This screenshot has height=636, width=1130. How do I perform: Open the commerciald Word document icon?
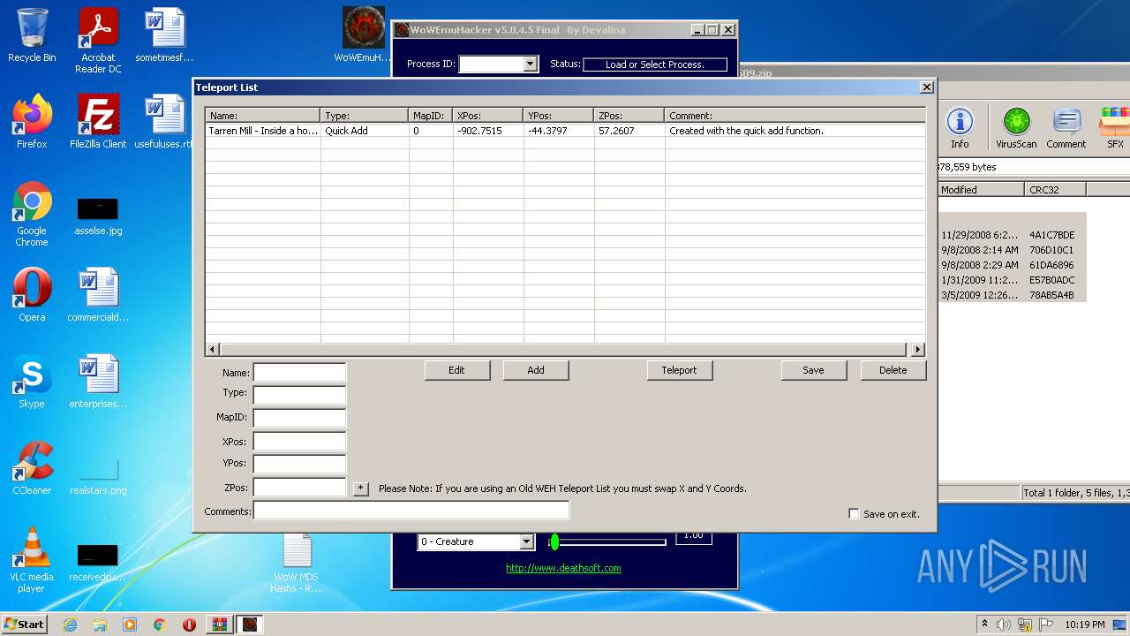[x=98, y=295]
